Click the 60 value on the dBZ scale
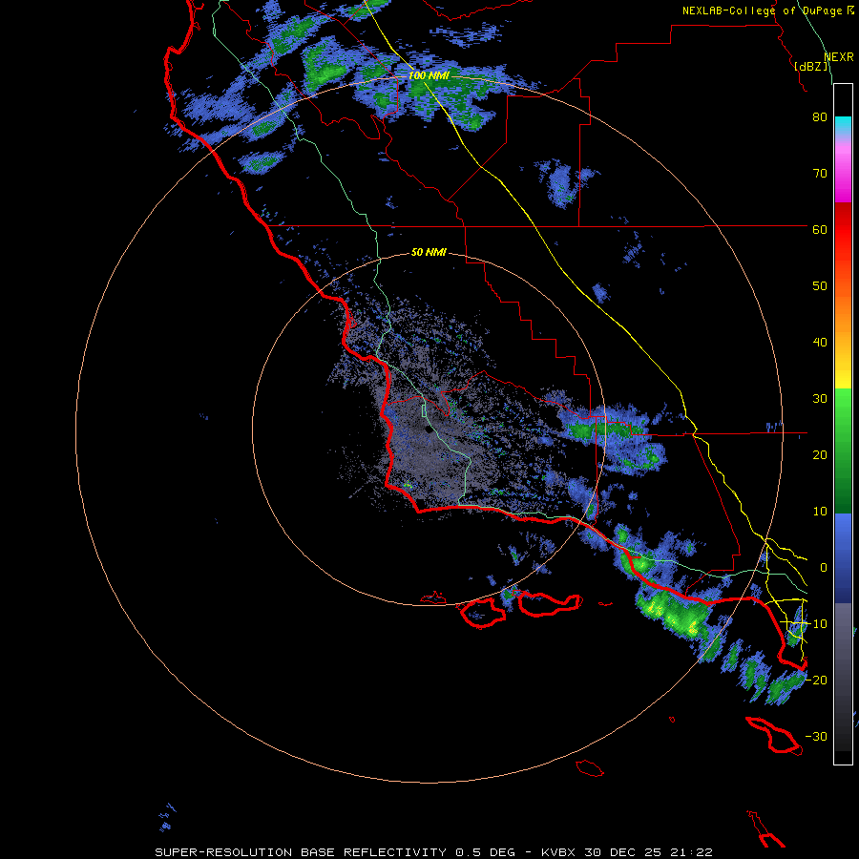 tap(820, 229)
